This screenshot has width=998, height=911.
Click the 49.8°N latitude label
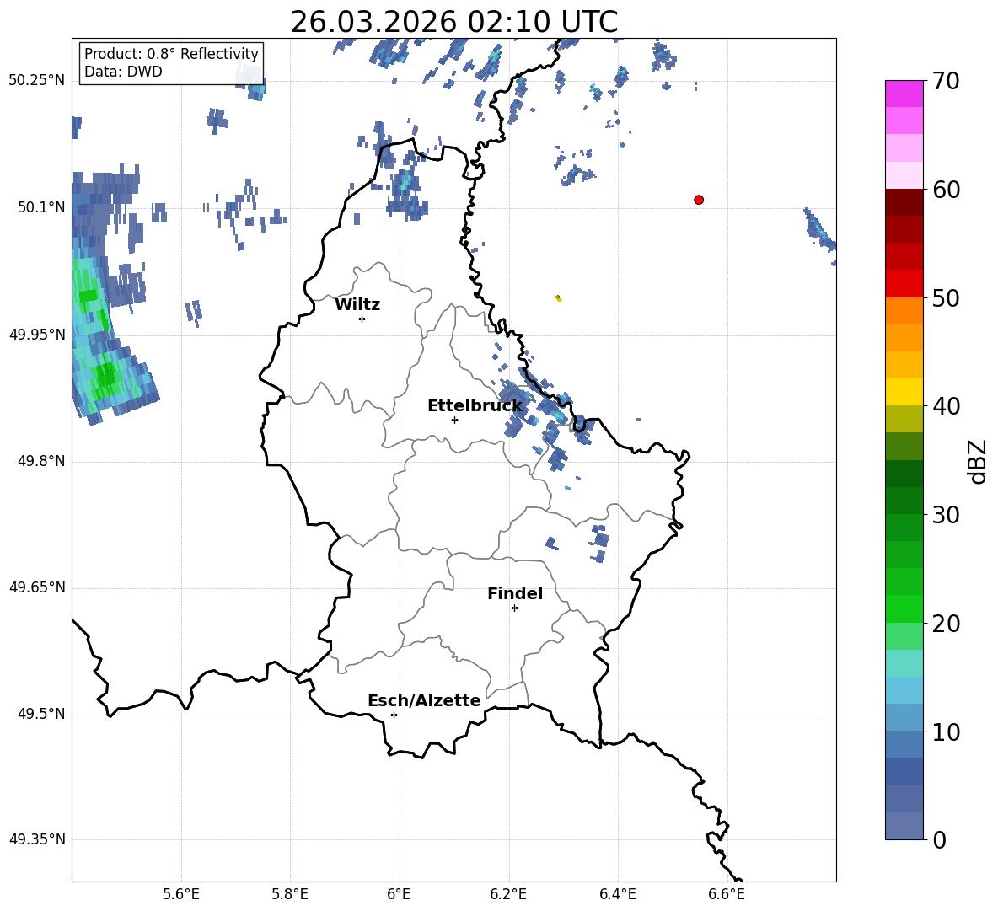point(41,461)
